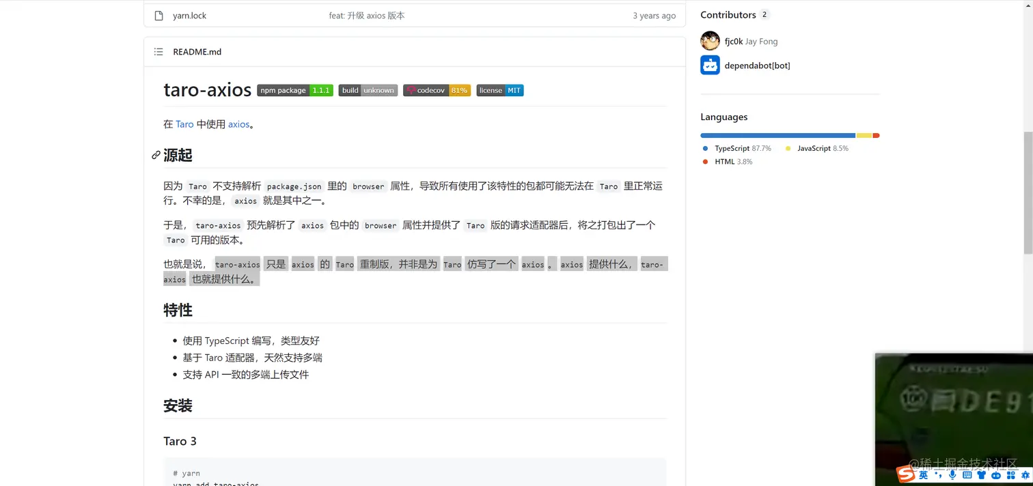
Task: Open the README outline list icon
Action: click(159, 52)
